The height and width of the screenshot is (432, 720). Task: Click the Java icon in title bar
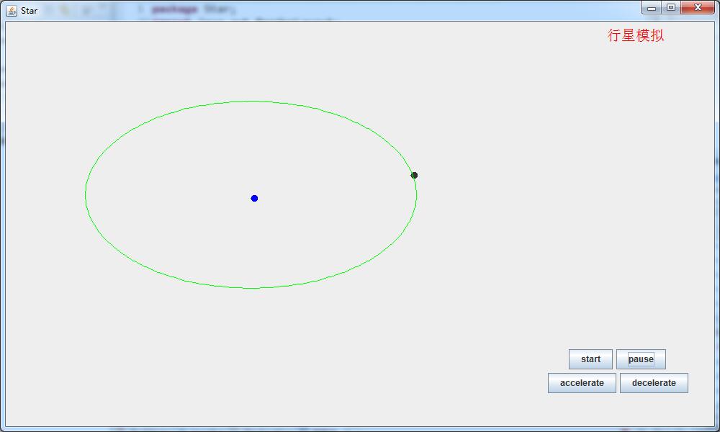[12, 10]
